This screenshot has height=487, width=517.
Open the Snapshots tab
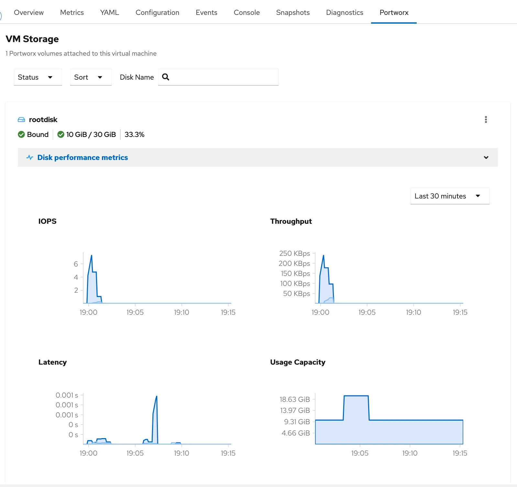pos(293,12)
